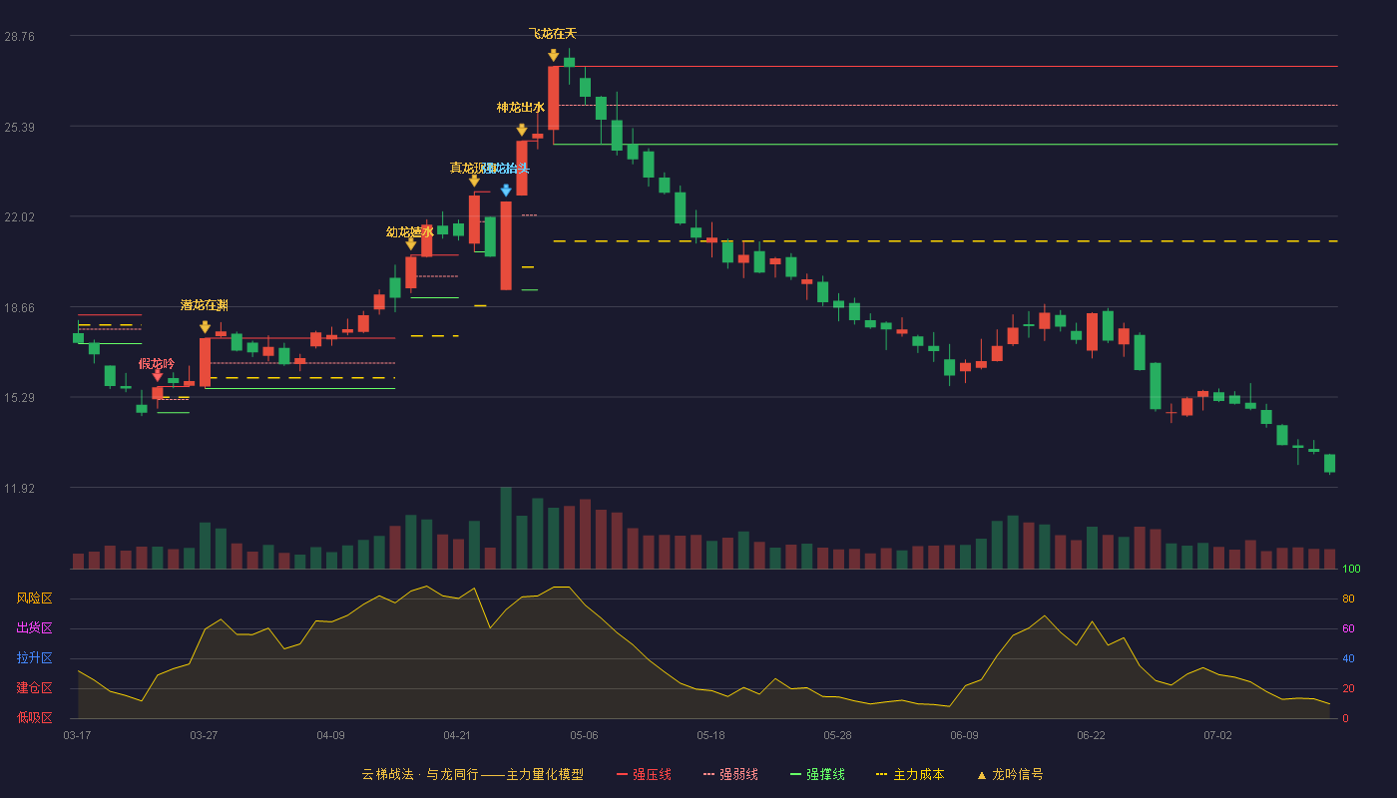Viewport: 1397px width, 798px height.
Task: Click the tallest volume bar
Action: click(x=506, y=528)
